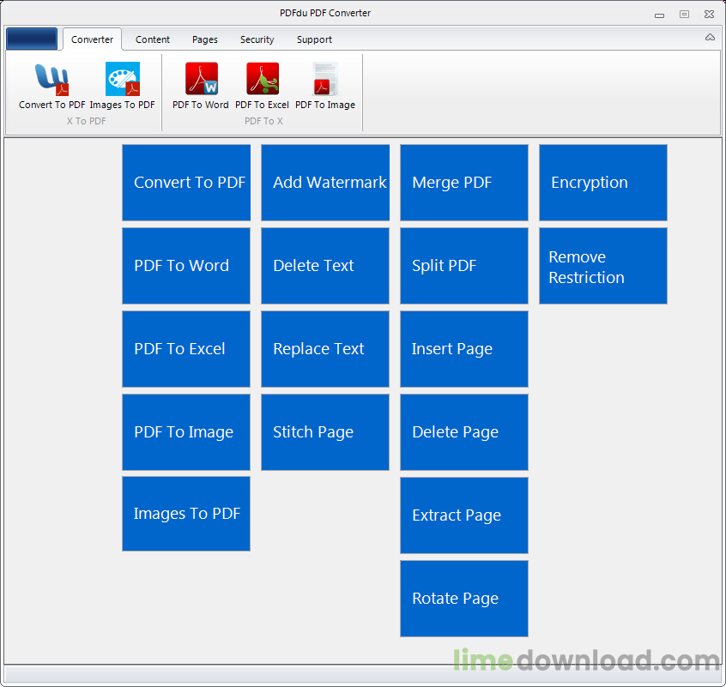The height and width of the screenshot is (687, 726).
Task: Open the Support menu
Action: pyautogui.click(x=314, y=39)
